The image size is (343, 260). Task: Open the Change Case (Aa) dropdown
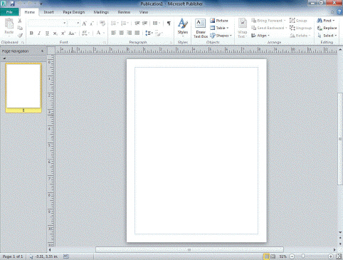point(72,33)
